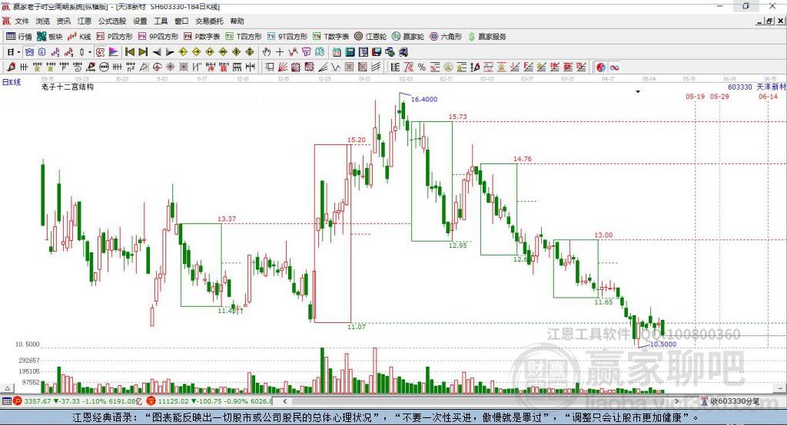787x425 pixels.
Task: Expand the candlestick style dropdown arrow
Action: [x=89, y=52]
